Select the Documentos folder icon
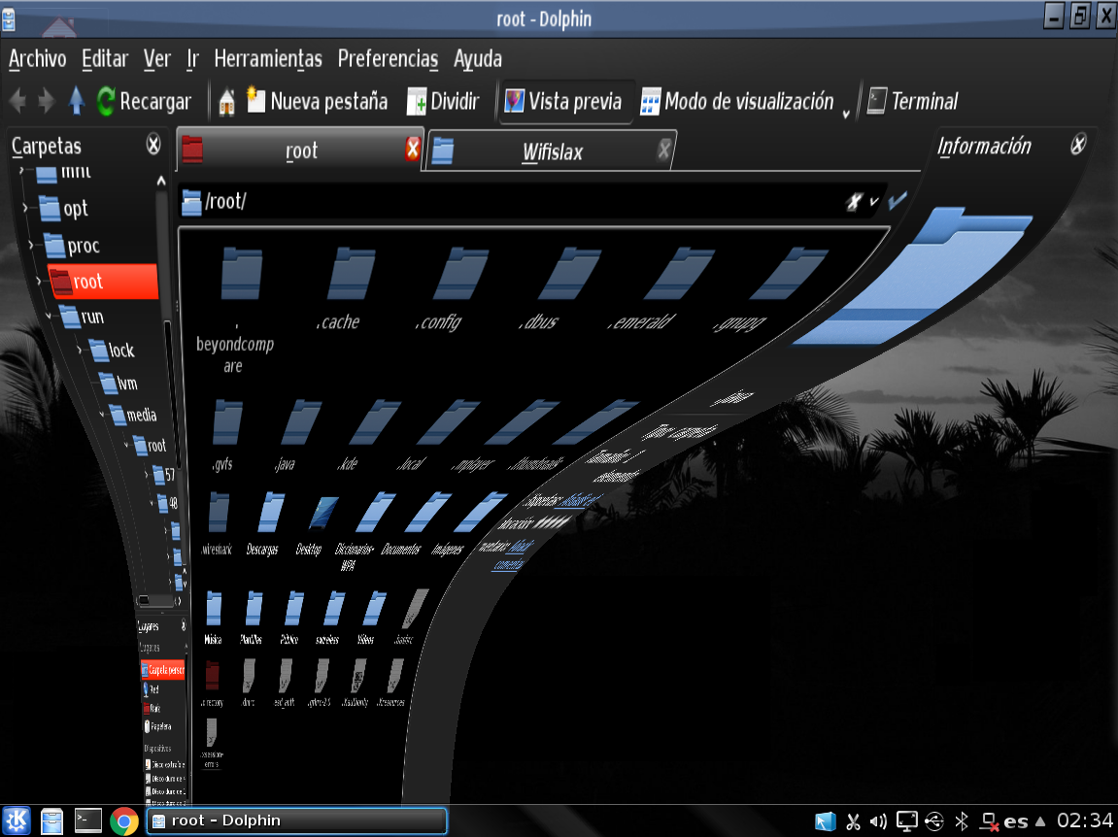The image size is (1118, 837). click(428, 512)
